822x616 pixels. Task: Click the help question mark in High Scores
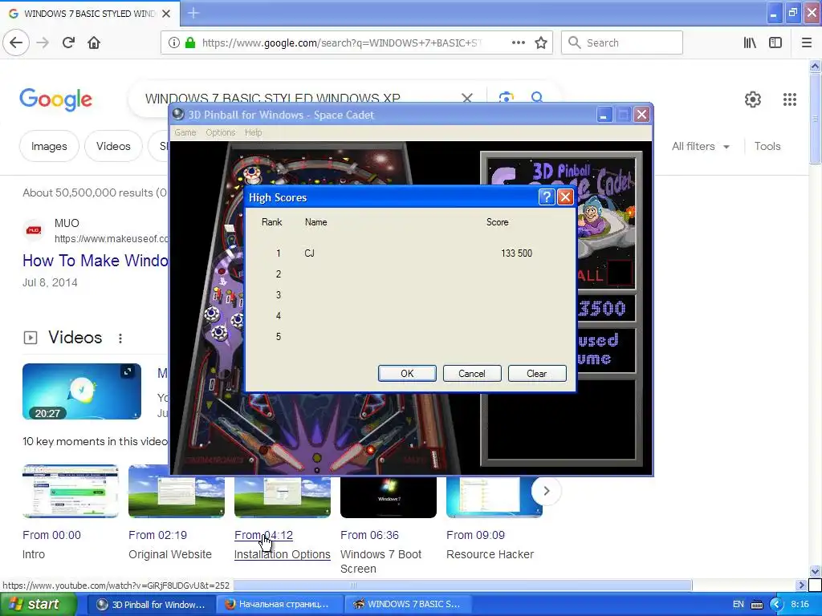[546, 197]
